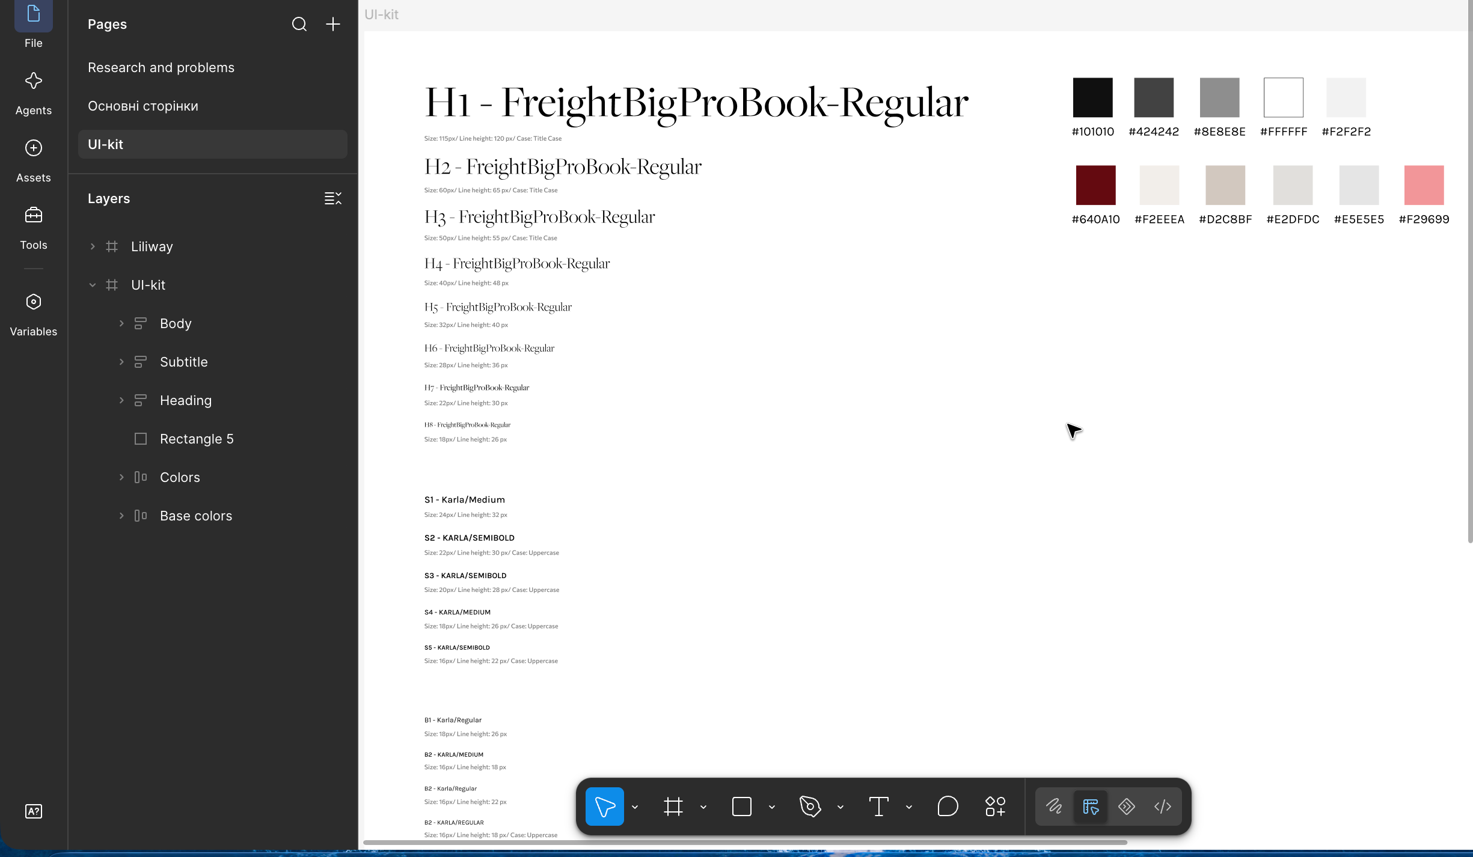Open the Actions components icon
Screen dimensions: 1473x857
pyautogui.click(x=996, y=807)
